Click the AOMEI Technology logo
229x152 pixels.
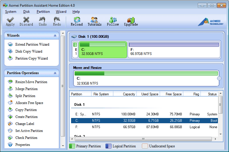pyautogui.click(x=211, y=22)
